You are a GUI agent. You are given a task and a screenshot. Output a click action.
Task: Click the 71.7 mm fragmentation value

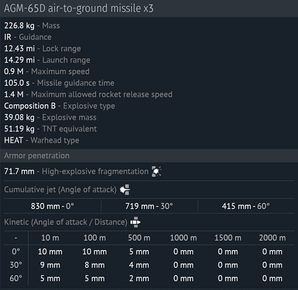point(19,171)
